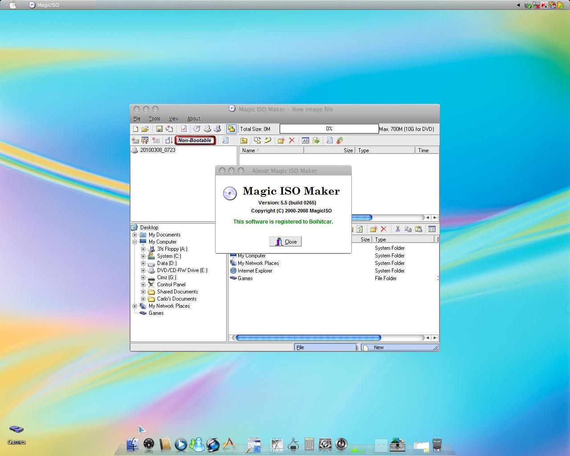
Task: Expand the My Network Places tree node
Action: (135, 306)
